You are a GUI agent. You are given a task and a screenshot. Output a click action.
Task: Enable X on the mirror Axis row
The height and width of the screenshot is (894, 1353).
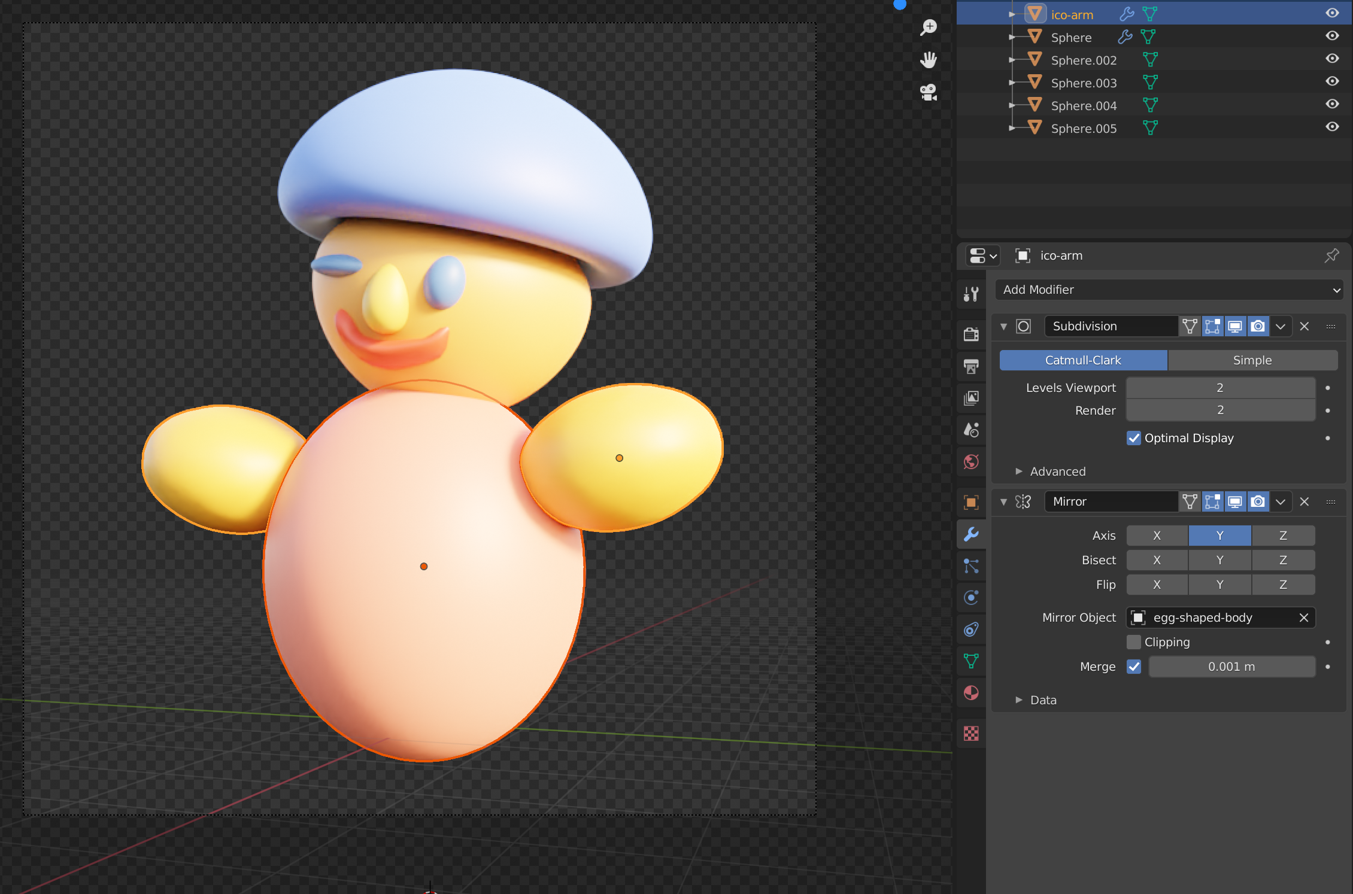pyautogui.click(x=1157, y=536)
